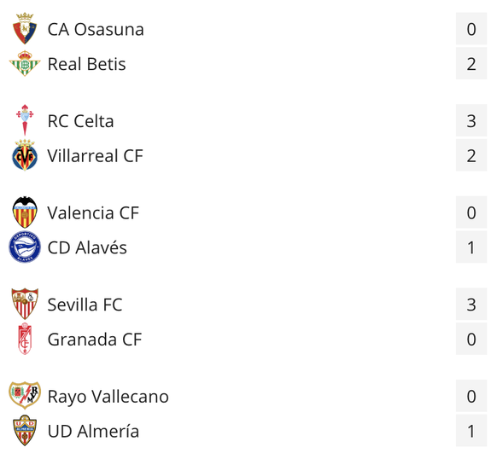The width and height of the screenshot is (497, 459).
Task: Click the RC Celta team name
Action: 80,121
